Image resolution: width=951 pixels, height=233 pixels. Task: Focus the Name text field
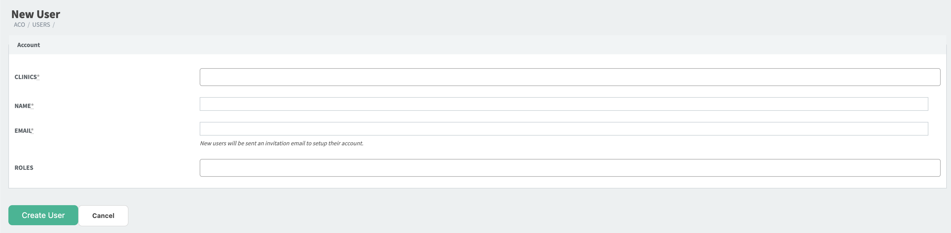tap(564, 104)
